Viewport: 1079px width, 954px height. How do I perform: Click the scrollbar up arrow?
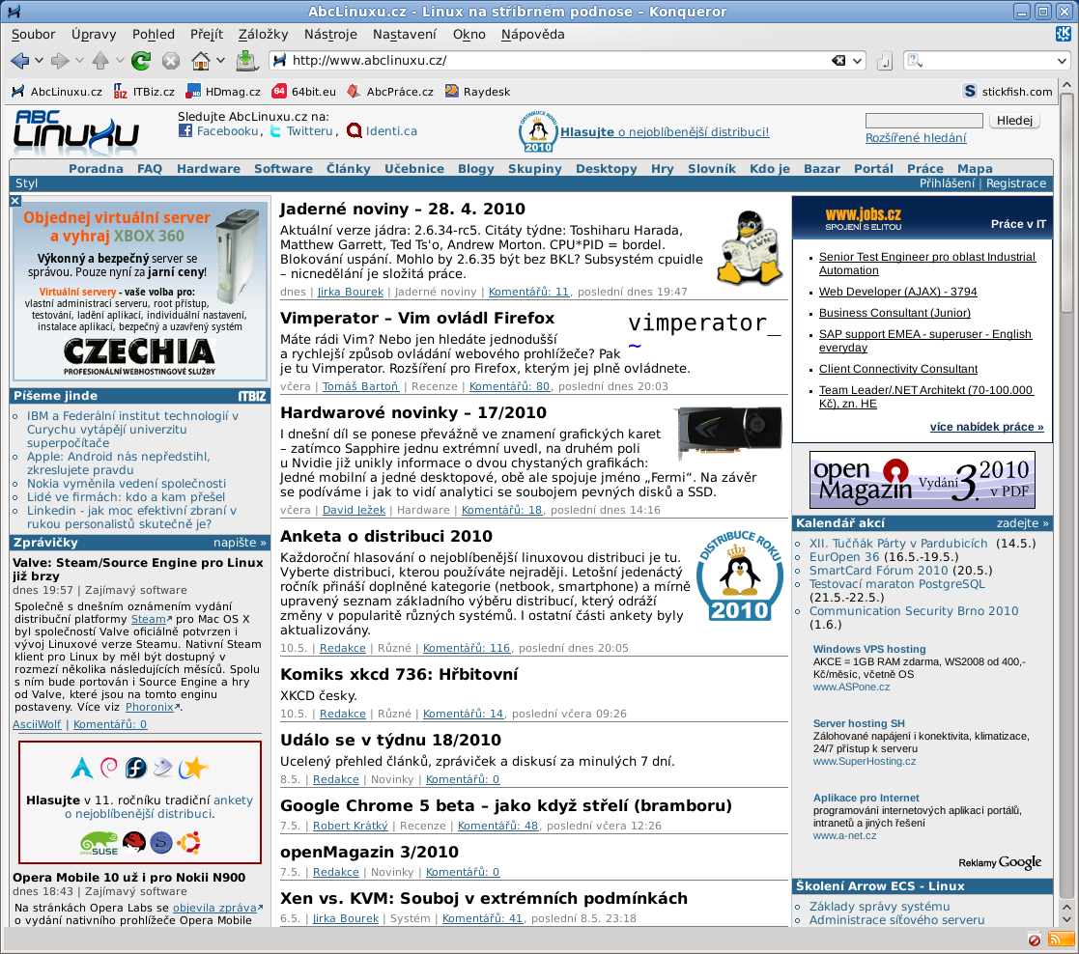click(x=1066, y=85)
